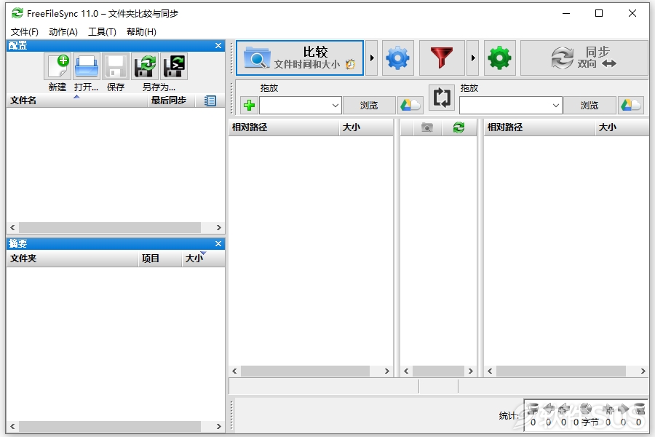Click the right side cloud storage icon
Screen dimensions: 655x437
coord(631,105)
